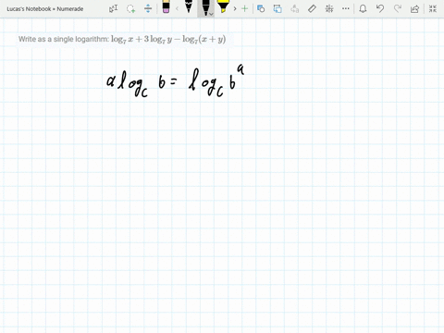Open options arrow for the selected pen
This screenshot has height=333, width=444.
(211, 14)
